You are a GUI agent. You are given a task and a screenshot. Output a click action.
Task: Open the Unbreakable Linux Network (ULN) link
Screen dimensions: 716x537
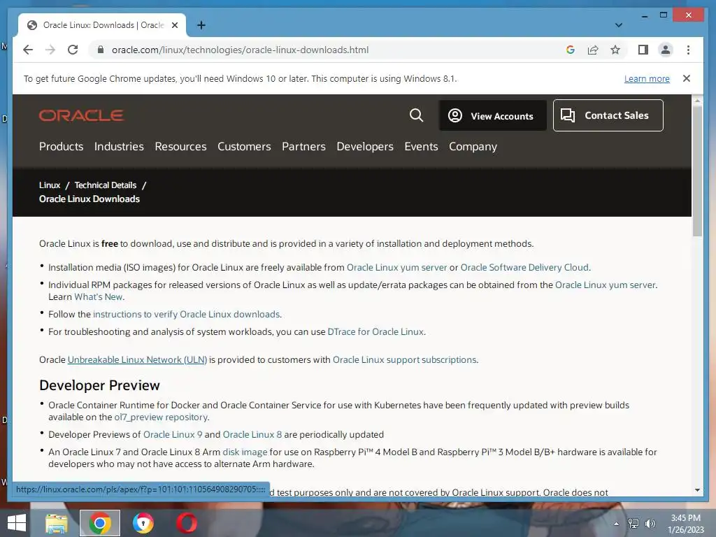click(137, 360)
